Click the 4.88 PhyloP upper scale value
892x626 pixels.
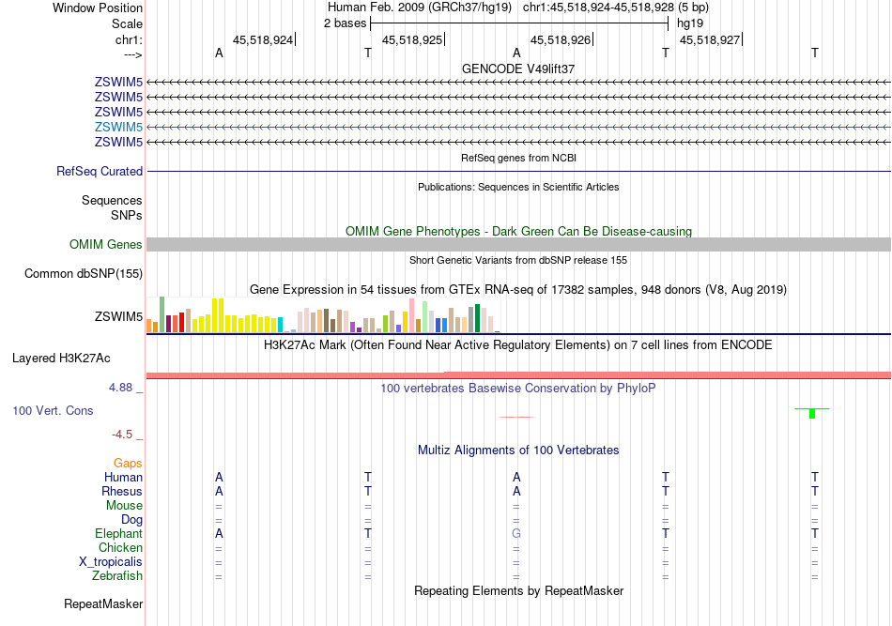pyautogui.click(x=120, y=388)
